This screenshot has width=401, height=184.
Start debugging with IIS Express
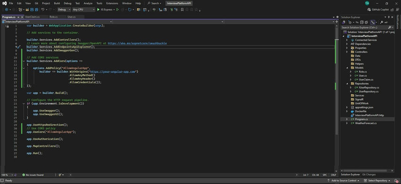point(105,9)
